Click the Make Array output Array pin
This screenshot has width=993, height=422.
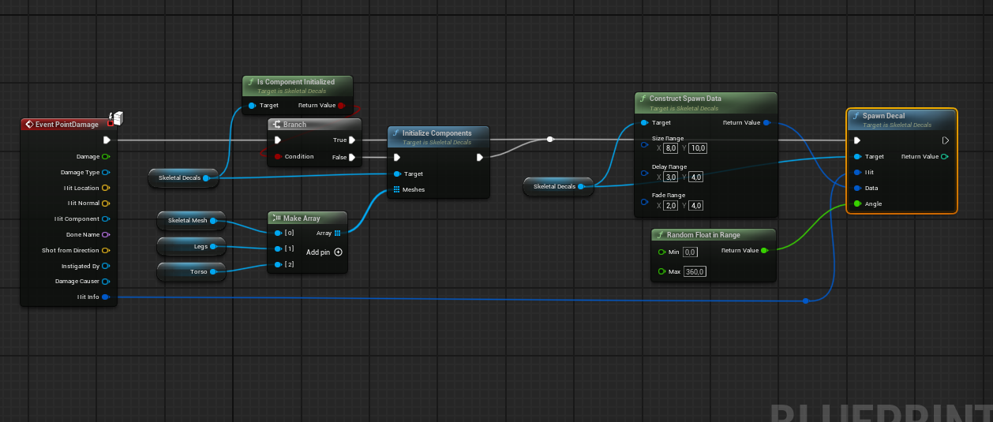337,233
